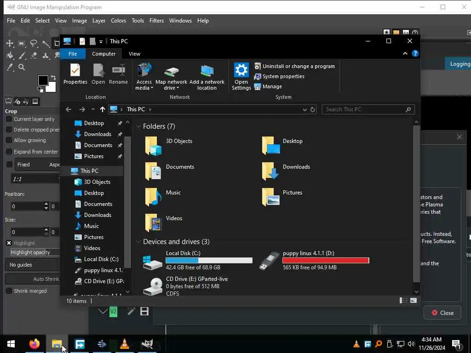Swap foreground and background colors arrow

click(53, 78)
